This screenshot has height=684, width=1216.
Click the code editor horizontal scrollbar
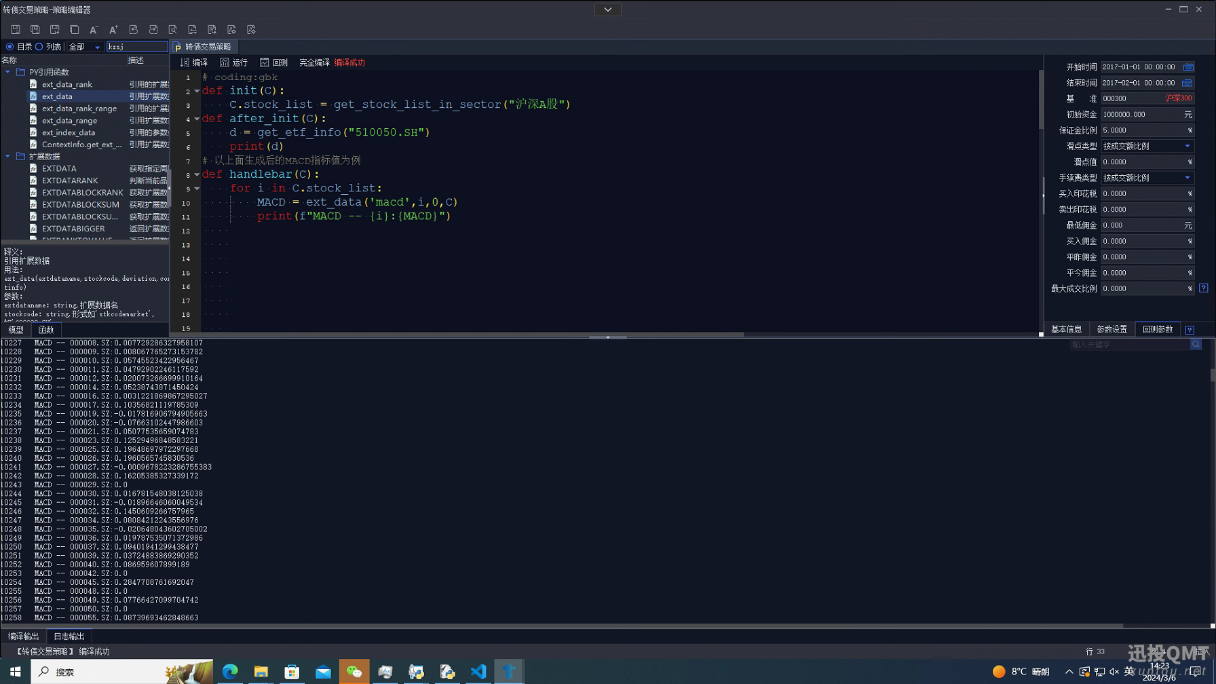pos(472,334)
